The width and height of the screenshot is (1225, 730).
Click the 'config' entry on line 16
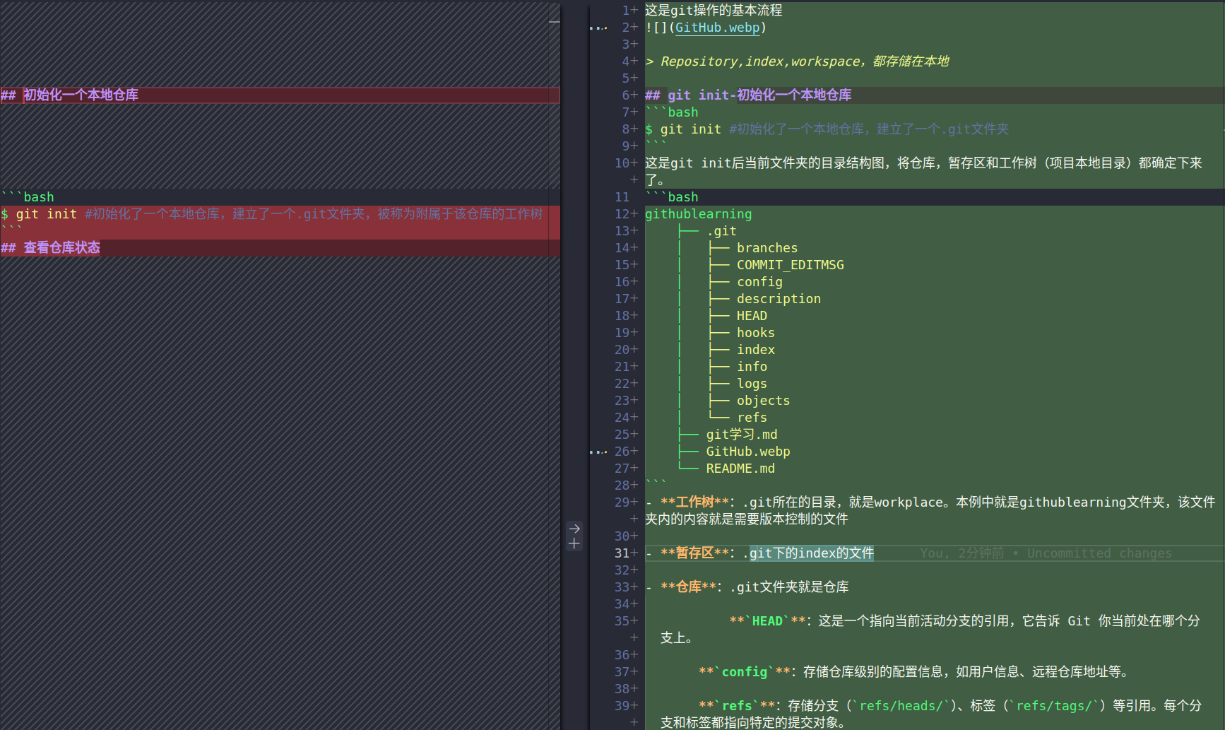tap(759, 282)
